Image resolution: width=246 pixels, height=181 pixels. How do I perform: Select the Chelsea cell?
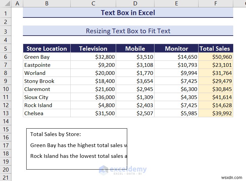pos(47,113)
